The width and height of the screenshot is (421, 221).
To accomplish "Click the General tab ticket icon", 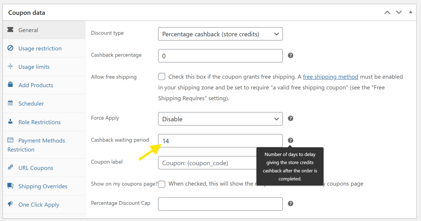I will click(10, 30).
